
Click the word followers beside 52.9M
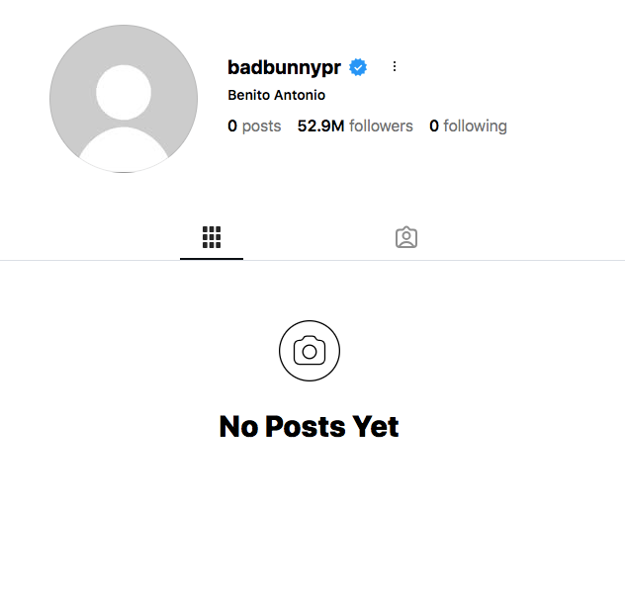click(x=381, y=126)
